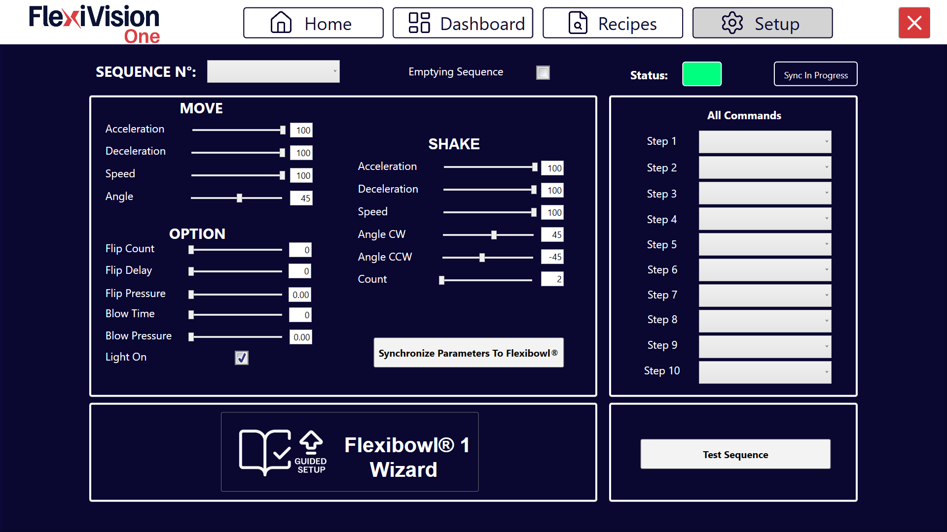This screenshot has width=947, height=532.
Task: Expand the Step 10 command dropdown
Action: coord(765,372)
